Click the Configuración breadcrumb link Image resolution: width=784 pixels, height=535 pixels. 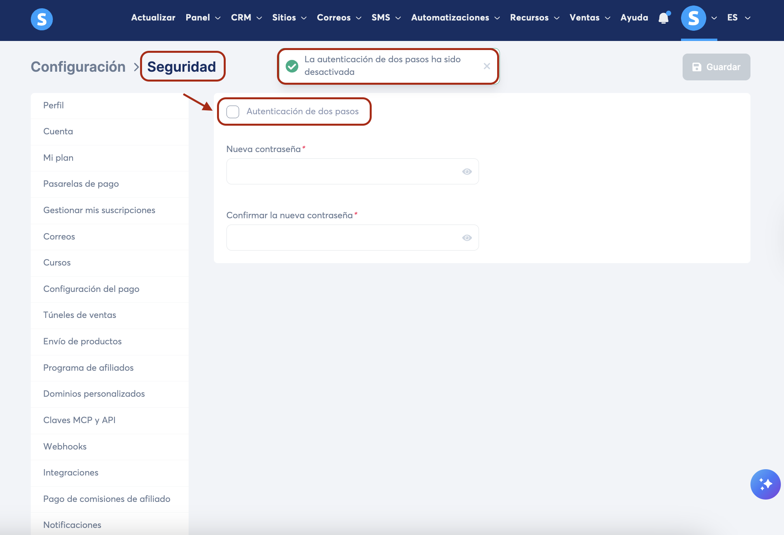(78, 67)
